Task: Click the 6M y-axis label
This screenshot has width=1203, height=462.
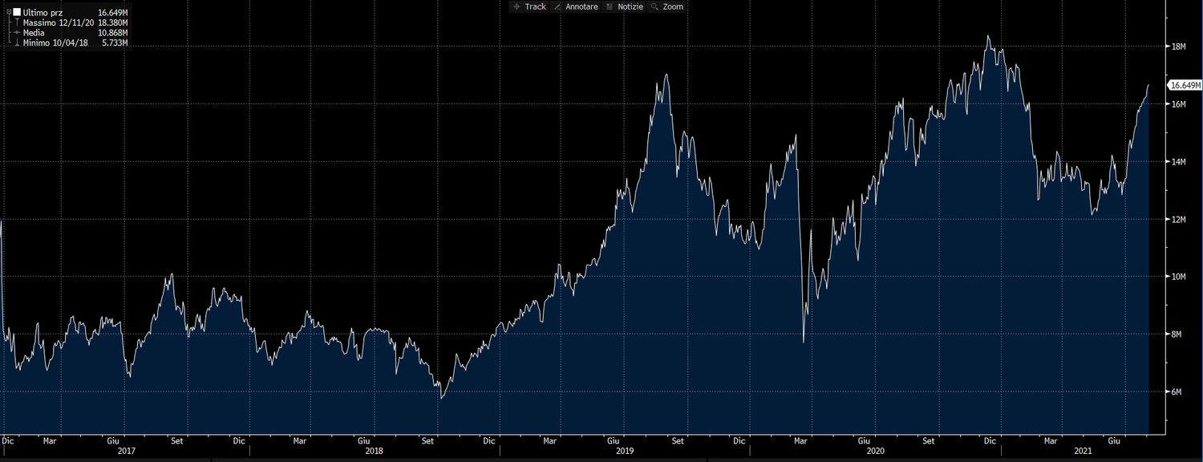Action: coord(1177,392)
